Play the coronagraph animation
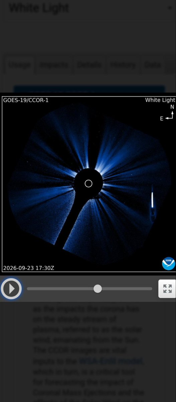The image size is (176, 402). (11, 288)
